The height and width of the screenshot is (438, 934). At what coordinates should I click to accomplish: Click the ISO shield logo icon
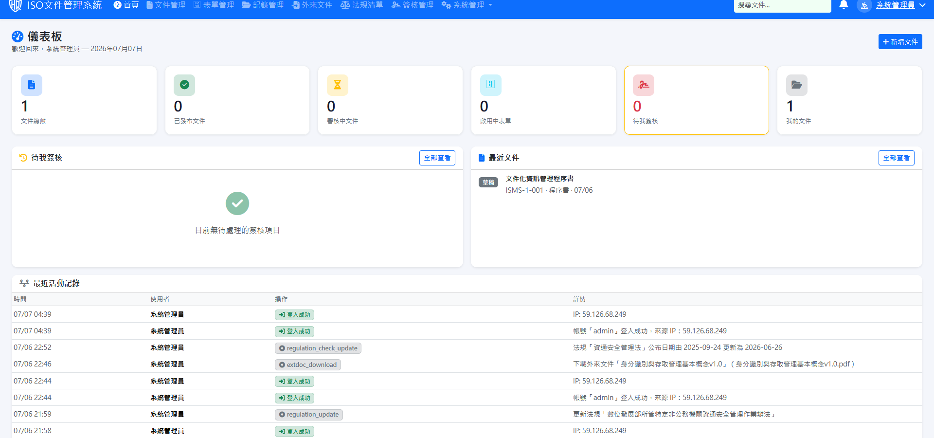click(16, 5)
